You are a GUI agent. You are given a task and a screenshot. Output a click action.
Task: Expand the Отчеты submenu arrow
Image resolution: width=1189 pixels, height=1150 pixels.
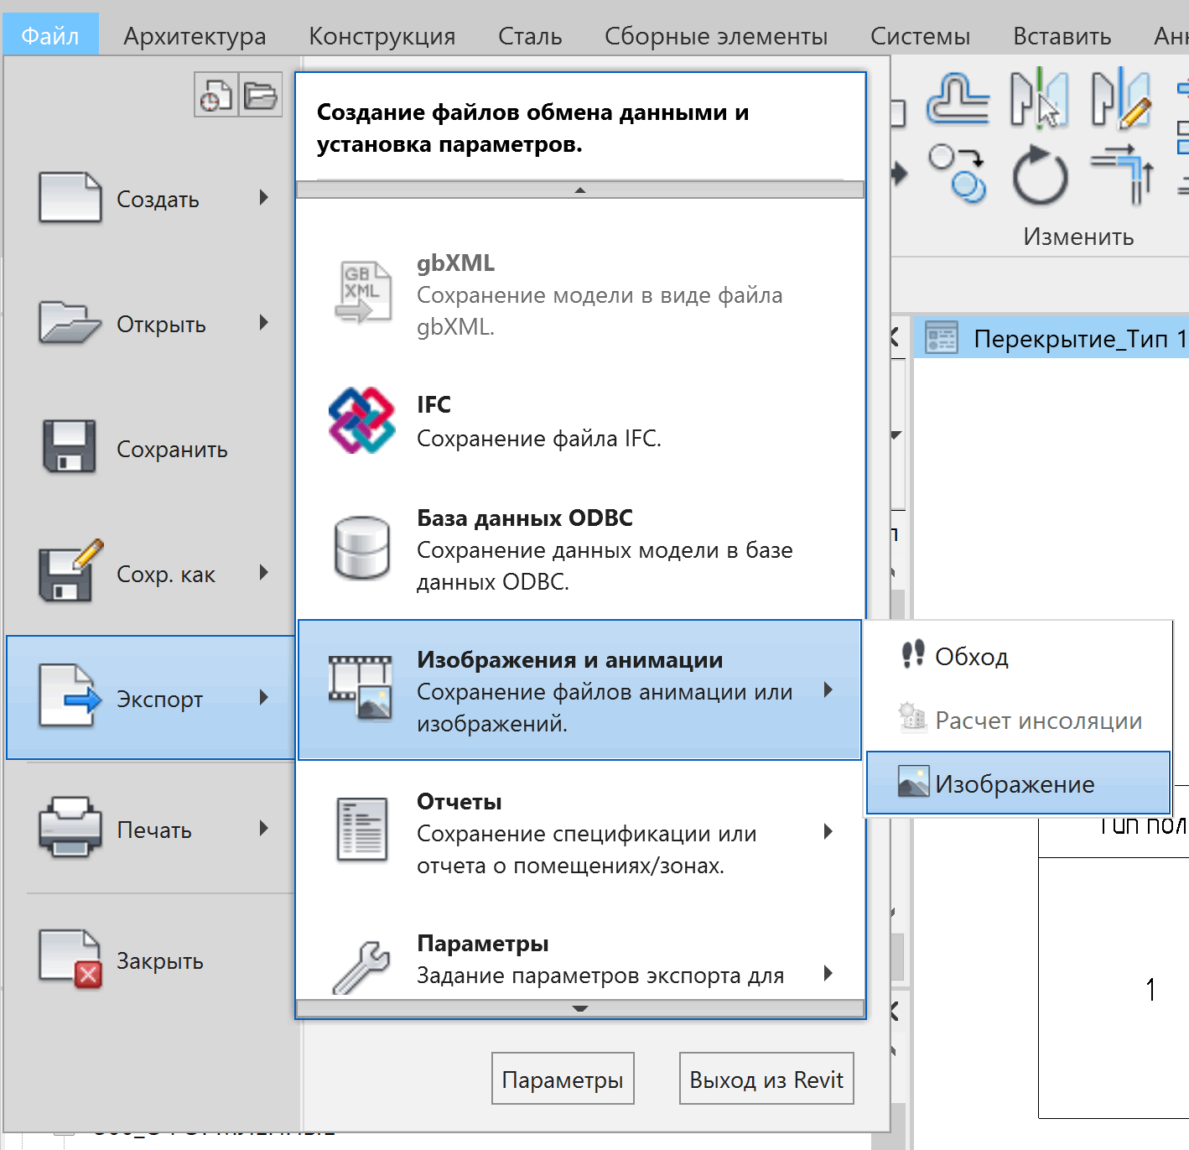pyautogui.click(x=828, y=832)
